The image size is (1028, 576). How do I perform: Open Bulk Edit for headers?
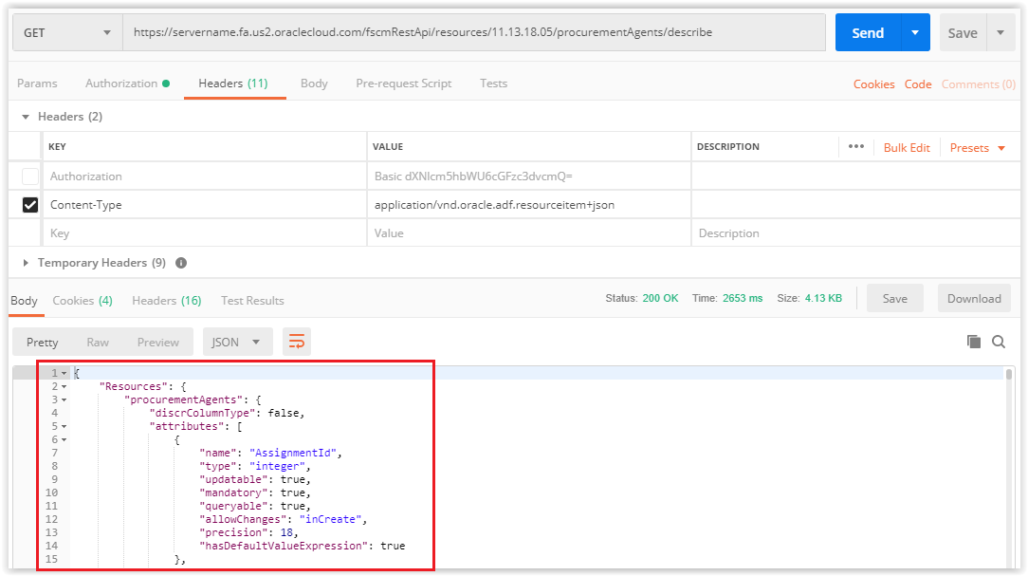click(x=907, y=146)
